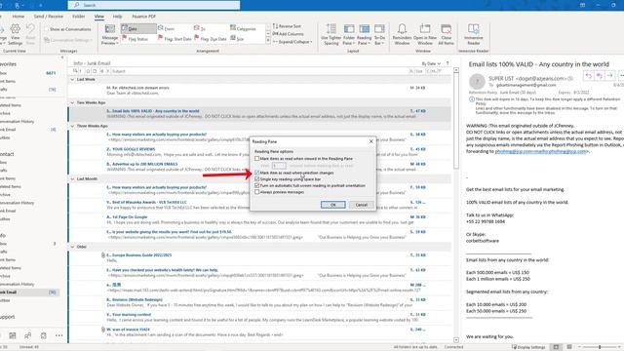Open the Folder Pane dropdown
Viewport: 624px width, 351px height.
click(349, 34)
